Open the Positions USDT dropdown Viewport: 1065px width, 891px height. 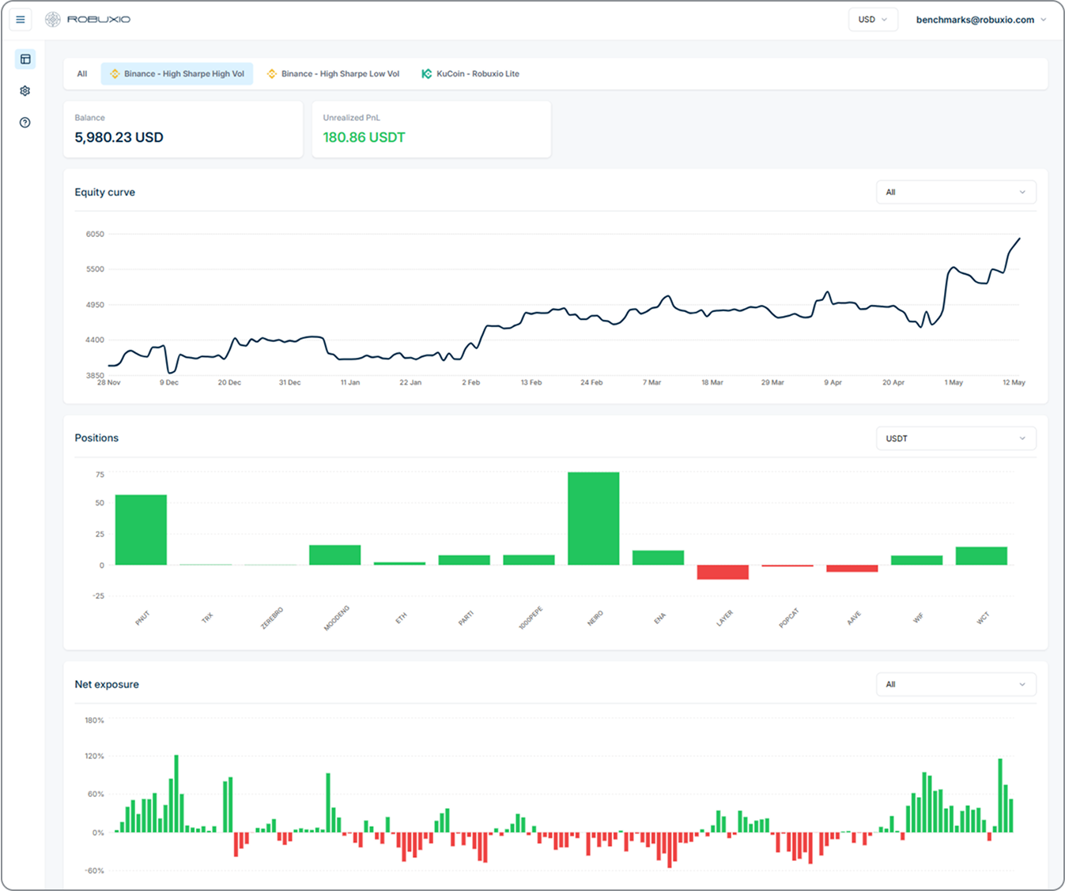point(955,438)
